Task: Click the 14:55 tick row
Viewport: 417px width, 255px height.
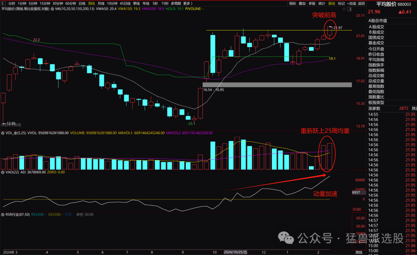Action: (392, 115)
